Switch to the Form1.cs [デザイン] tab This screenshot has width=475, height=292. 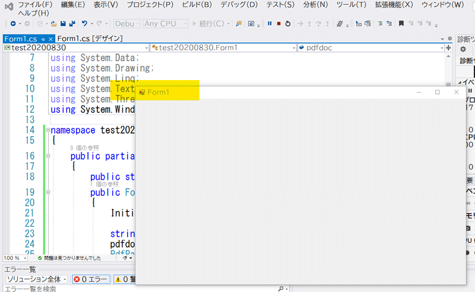pyautogui.click(x=90, y=39)
